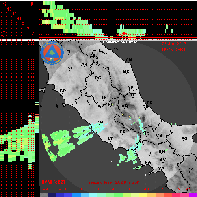
Task: Click the 40 dBZ color scale value
Action: coord(146,189)
